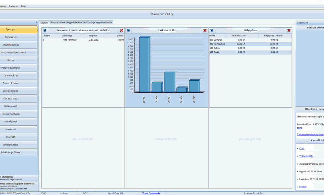Open Myyntitilaukset from the sidebar

tap(19, 45)
